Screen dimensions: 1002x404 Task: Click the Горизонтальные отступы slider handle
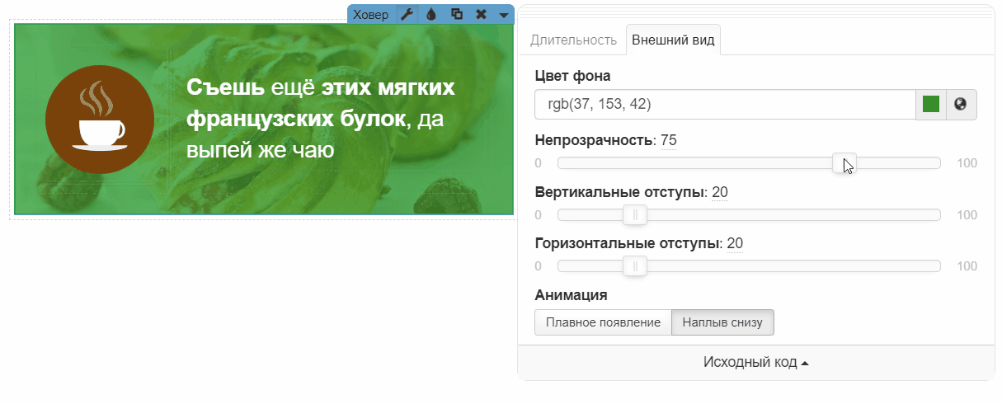[x=635, y=266]
